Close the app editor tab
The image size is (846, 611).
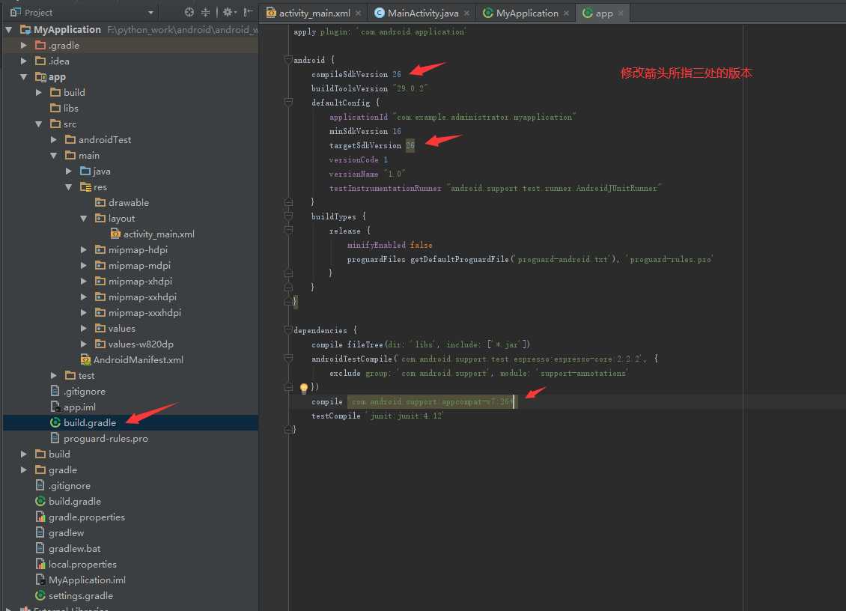[x=621, y=13]
